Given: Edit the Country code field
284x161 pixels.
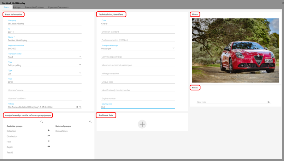Looking at the screenshot, I should pos(138,107).
